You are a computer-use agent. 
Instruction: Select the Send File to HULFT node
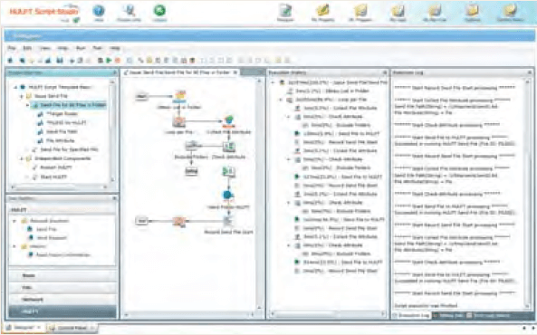227,196
